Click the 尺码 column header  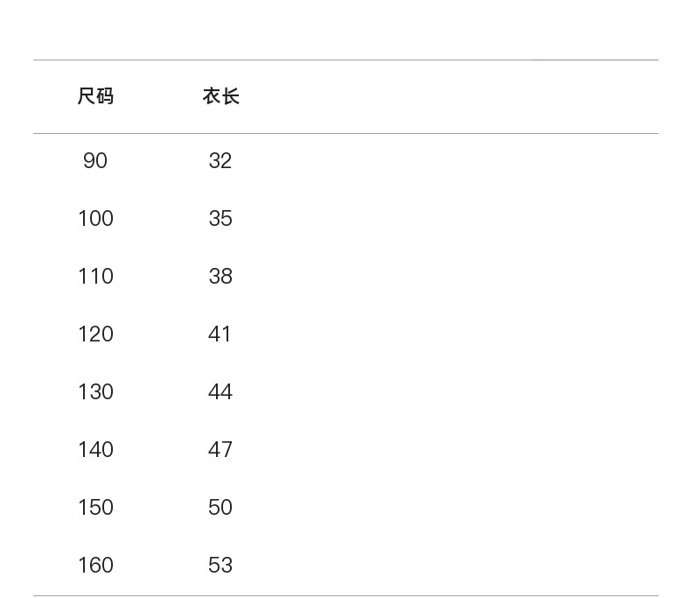tap(95, 96)
